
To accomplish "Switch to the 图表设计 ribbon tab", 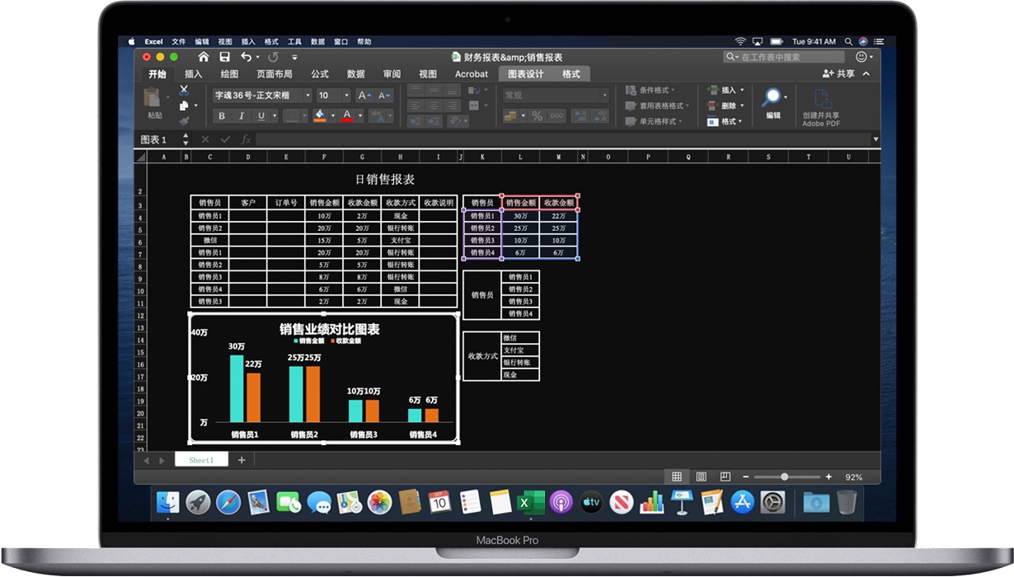I will (528, 73).
